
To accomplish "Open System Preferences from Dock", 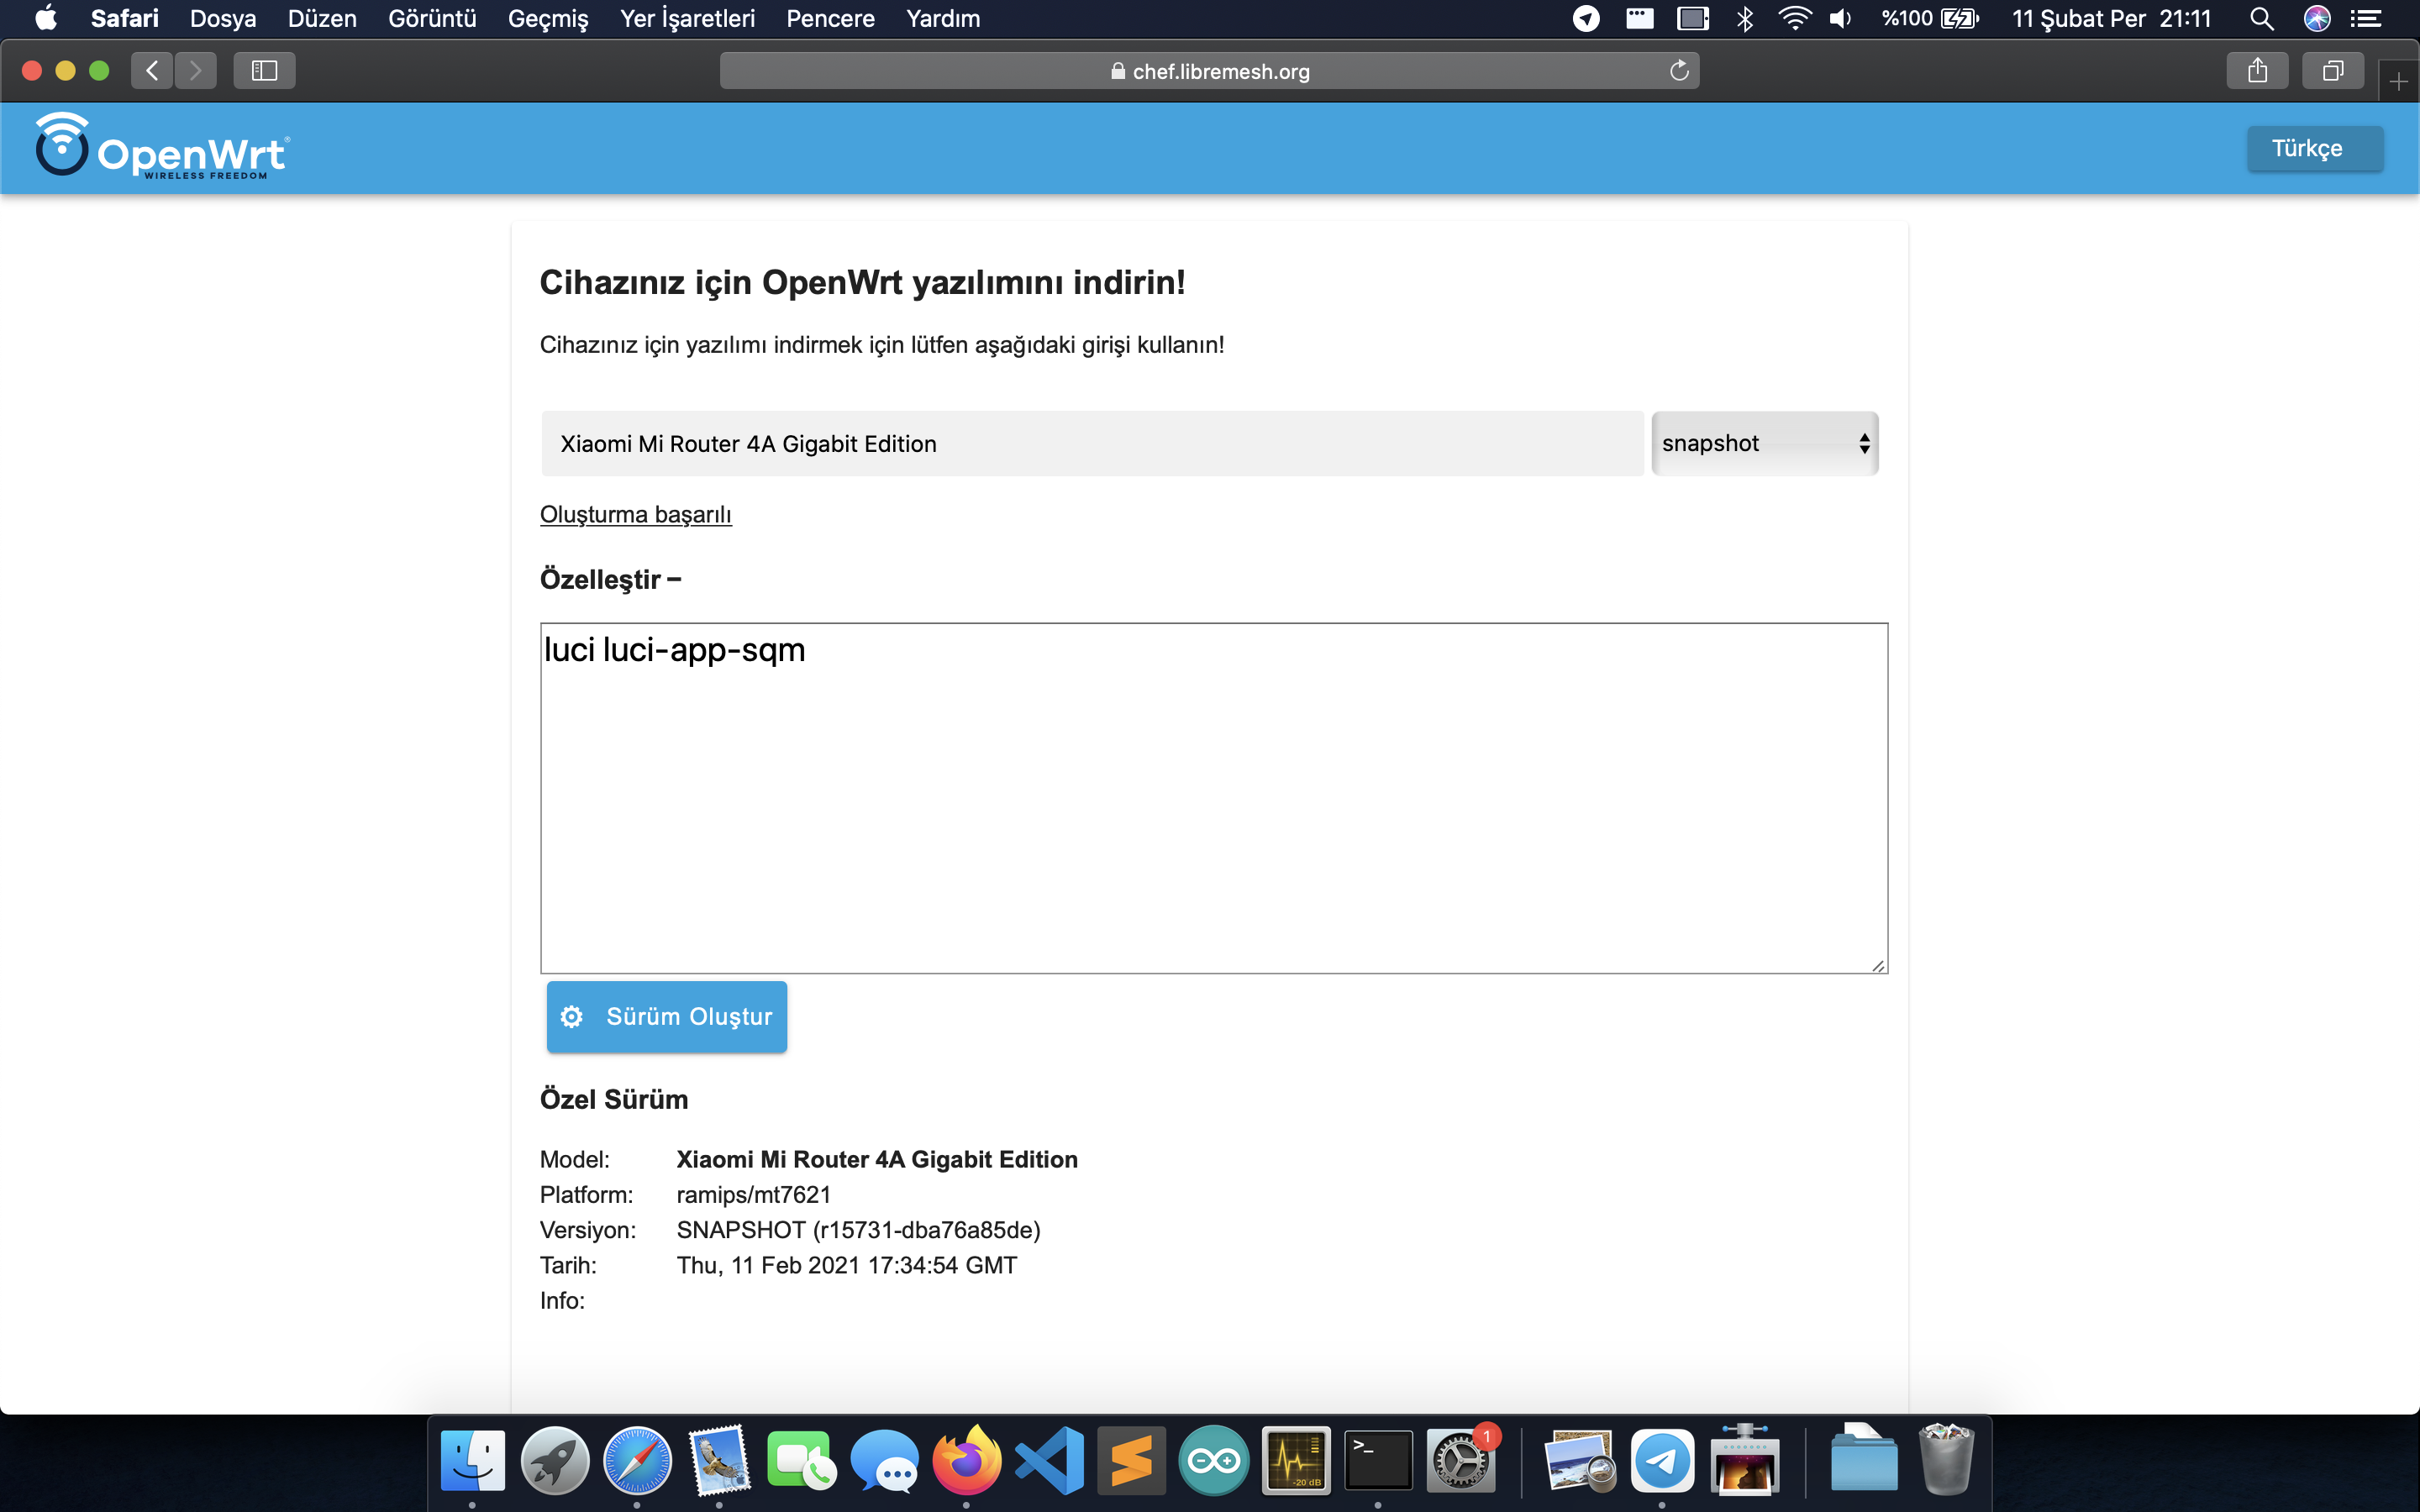I will pos(1461,1460).
